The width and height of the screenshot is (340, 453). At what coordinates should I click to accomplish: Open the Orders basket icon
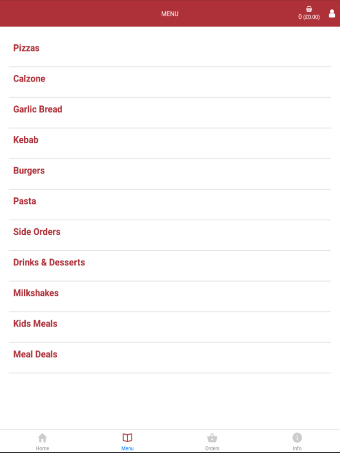[212, 437]
